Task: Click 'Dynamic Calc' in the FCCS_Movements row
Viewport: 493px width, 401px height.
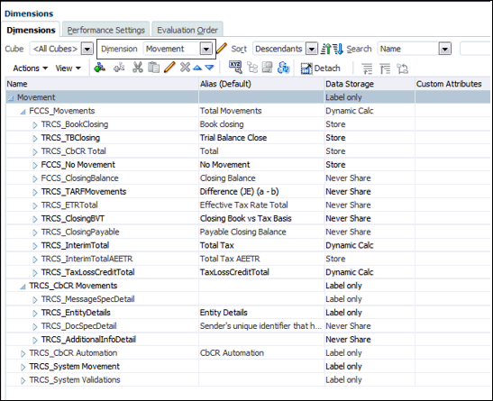Action: (350, 111)
